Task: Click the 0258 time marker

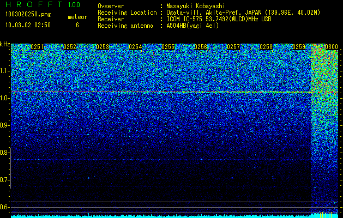Action: [x=266, y=47]
